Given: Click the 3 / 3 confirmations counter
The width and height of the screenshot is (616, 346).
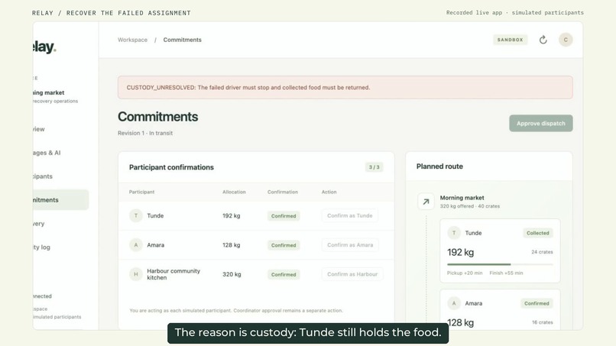Looking at the screenshot, I should point(374,167).
